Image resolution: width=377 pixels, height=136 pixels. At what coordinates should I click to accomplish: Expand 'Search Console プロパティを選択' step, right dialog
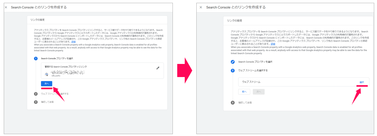[255, 62]
